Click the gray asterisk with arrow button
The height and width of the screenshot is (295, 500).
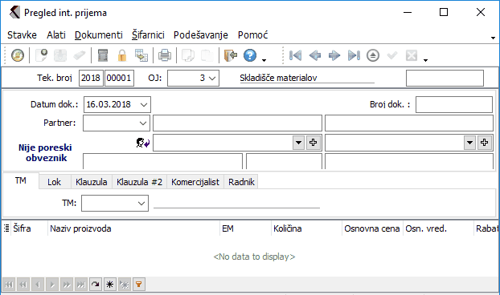(x=125, y=285)
